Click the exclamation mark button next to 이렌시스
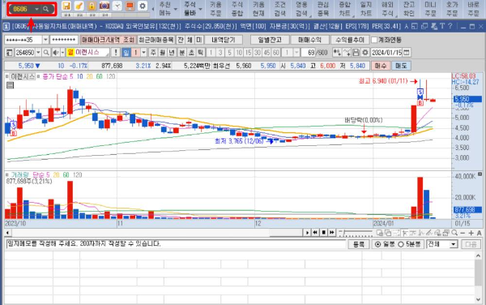This screenshot has width=486, height=305. [116, 53]
